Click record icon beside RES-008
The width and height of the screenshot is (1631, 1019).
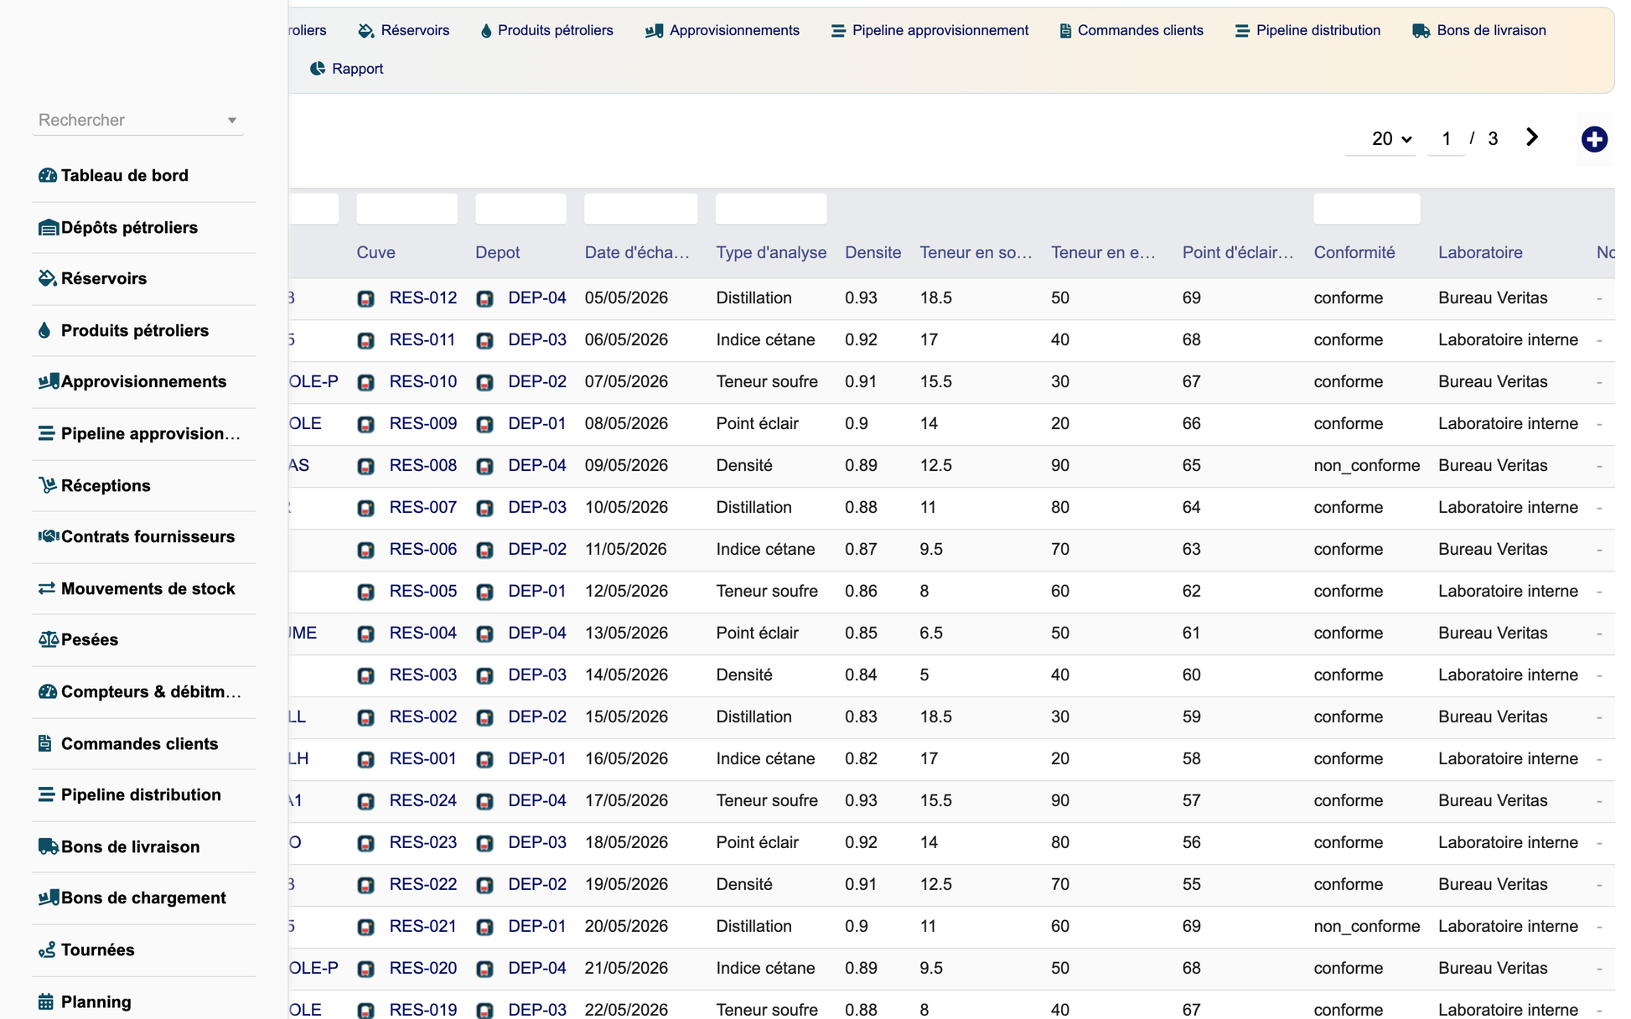pos(366,466)
